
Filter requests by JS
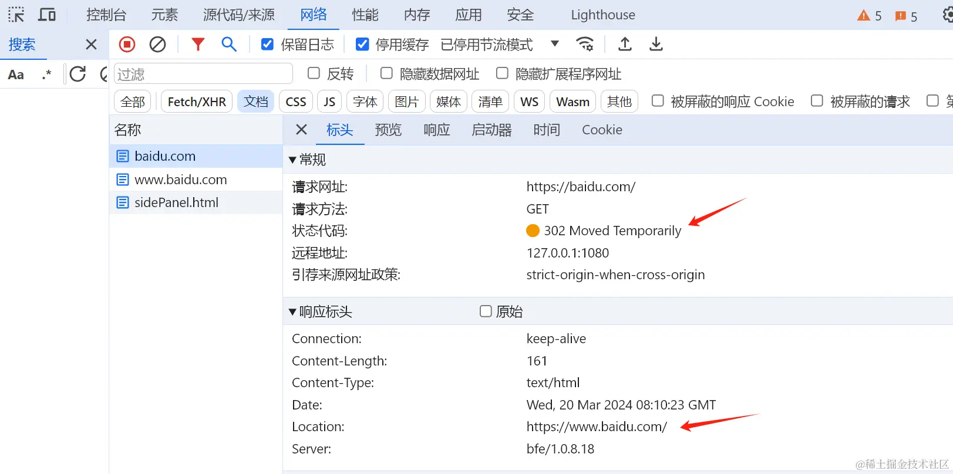coord(329,101)
